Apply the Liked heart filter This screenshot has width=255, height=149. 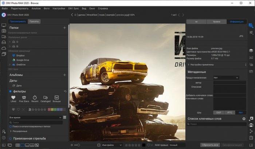[13, 99]
